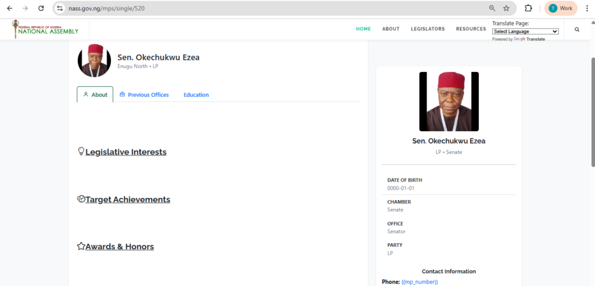This screenshot has width=595, height=286.
Task: Bookmark this page with the star icon
Action: click(506, 8)
